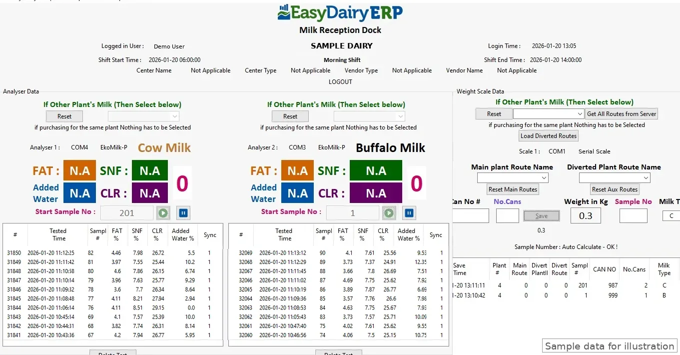Click Get All Routes from Server
The height and width of the screenshot is (355, 680).
coord(622,113)
